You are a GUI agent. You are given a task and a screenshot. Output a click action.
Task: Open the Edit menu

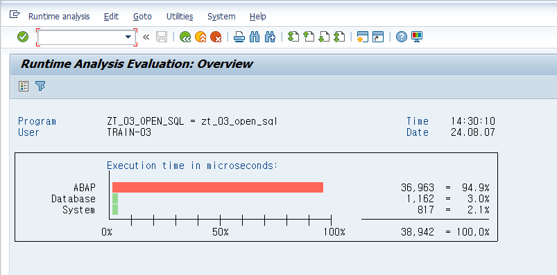(x=111, y=17)
